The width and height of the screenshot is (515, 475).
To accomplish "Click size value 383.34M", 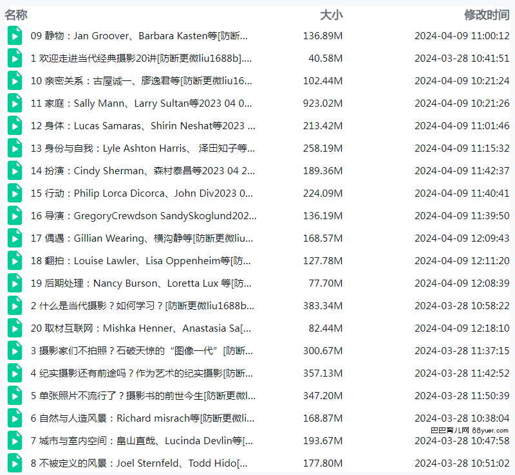I will [323, 306].
